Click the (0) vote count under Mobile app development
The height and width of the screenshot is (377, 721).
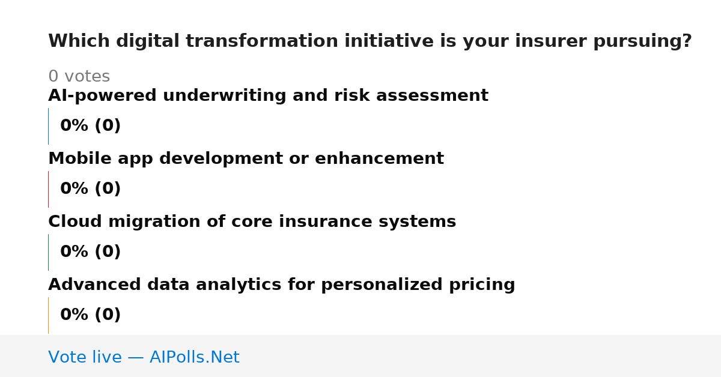point(108,189)
